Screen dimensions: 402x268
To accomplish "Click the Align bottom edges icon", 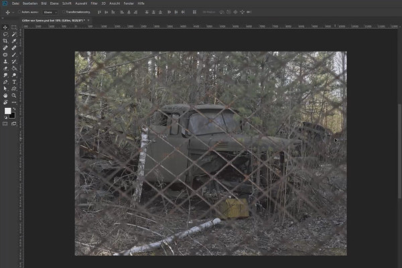I will (113, 12).
